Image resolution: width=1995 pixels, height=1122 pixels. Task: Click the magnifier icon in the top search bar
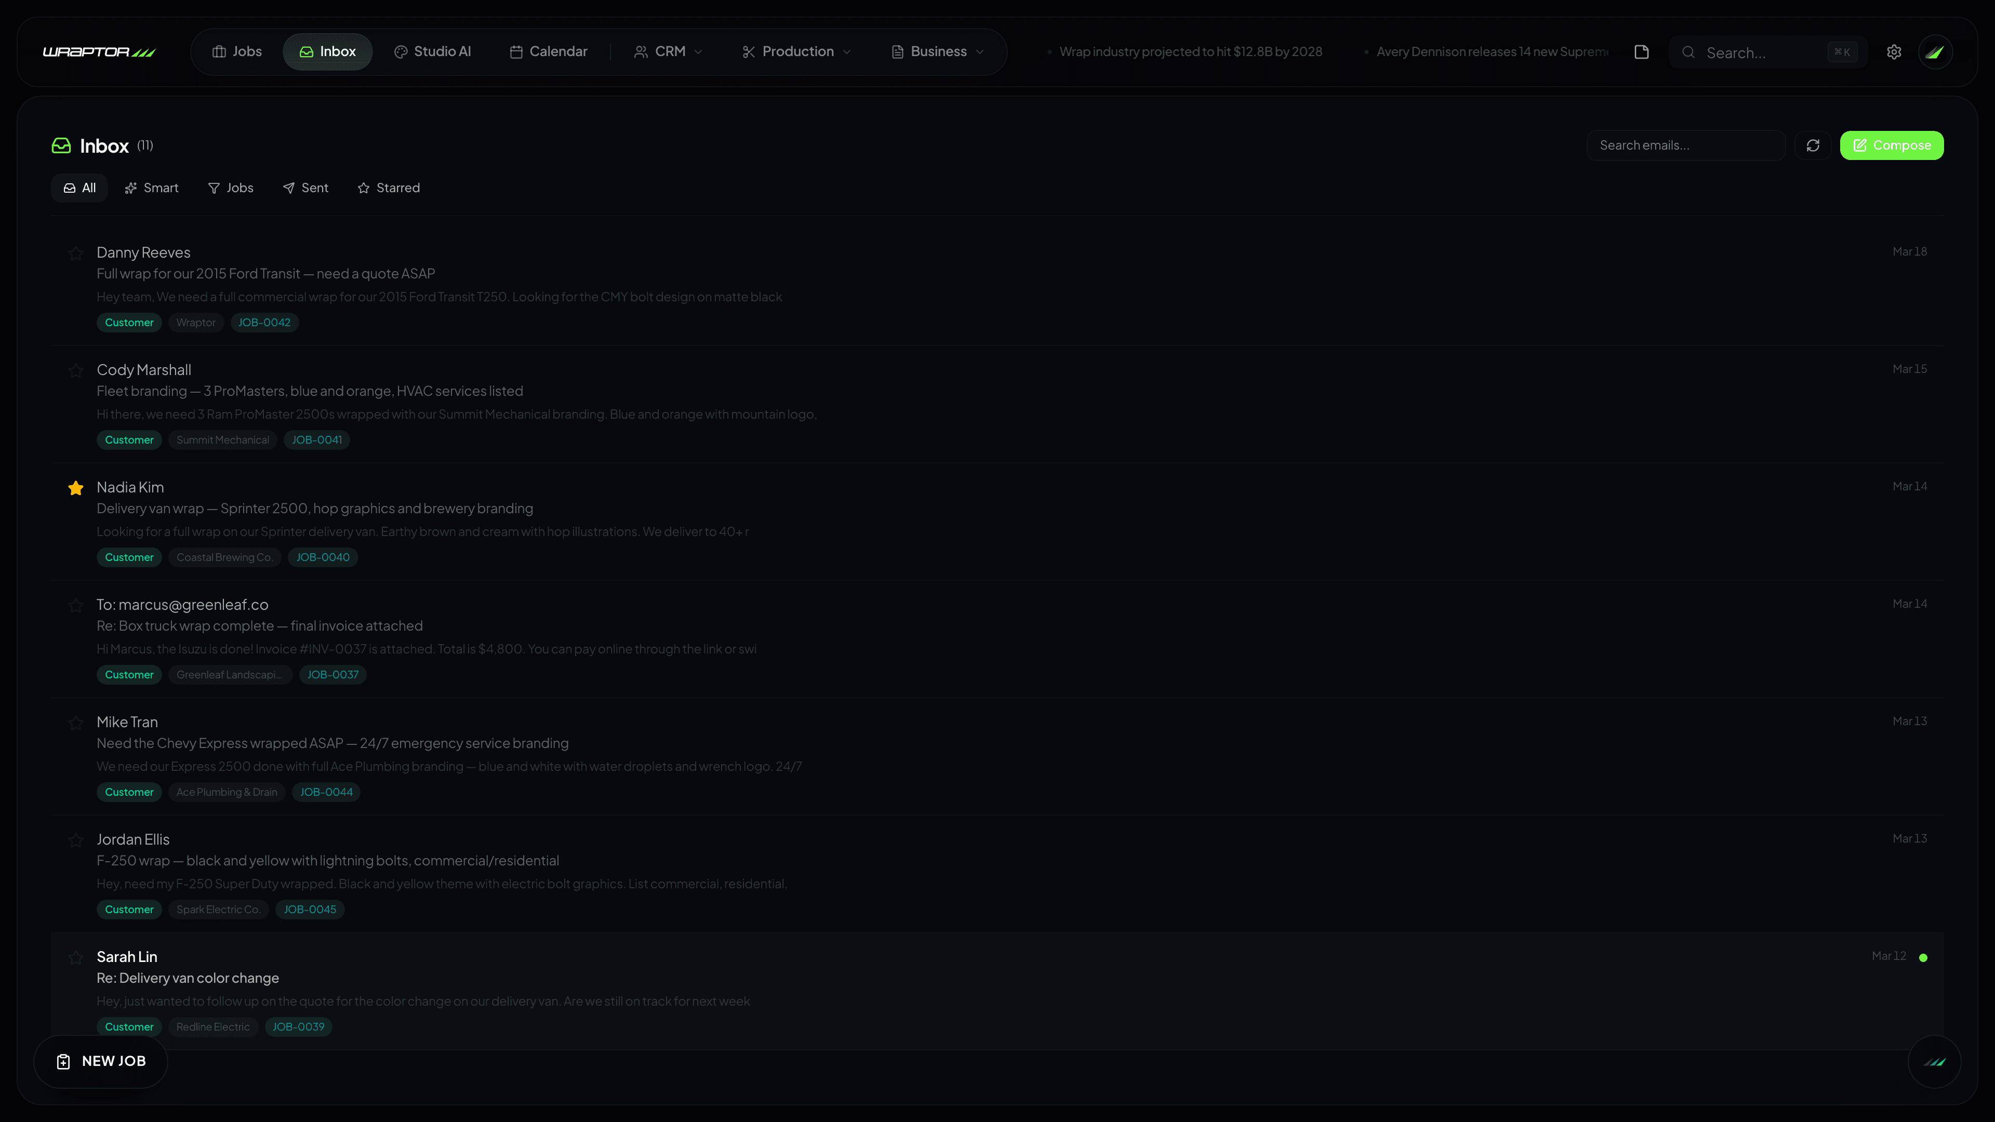1688,52
